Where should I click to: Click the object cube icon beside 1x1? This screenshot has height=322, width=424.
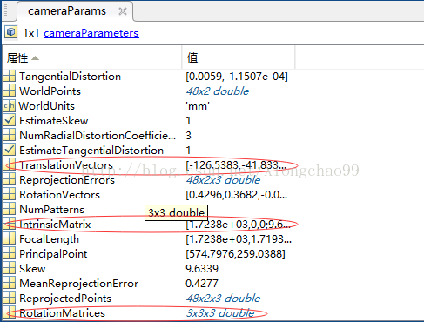(x=11, y=32)
